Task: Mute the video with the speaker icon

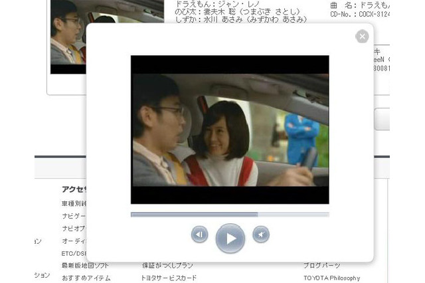Action: (x=261, y=235)
